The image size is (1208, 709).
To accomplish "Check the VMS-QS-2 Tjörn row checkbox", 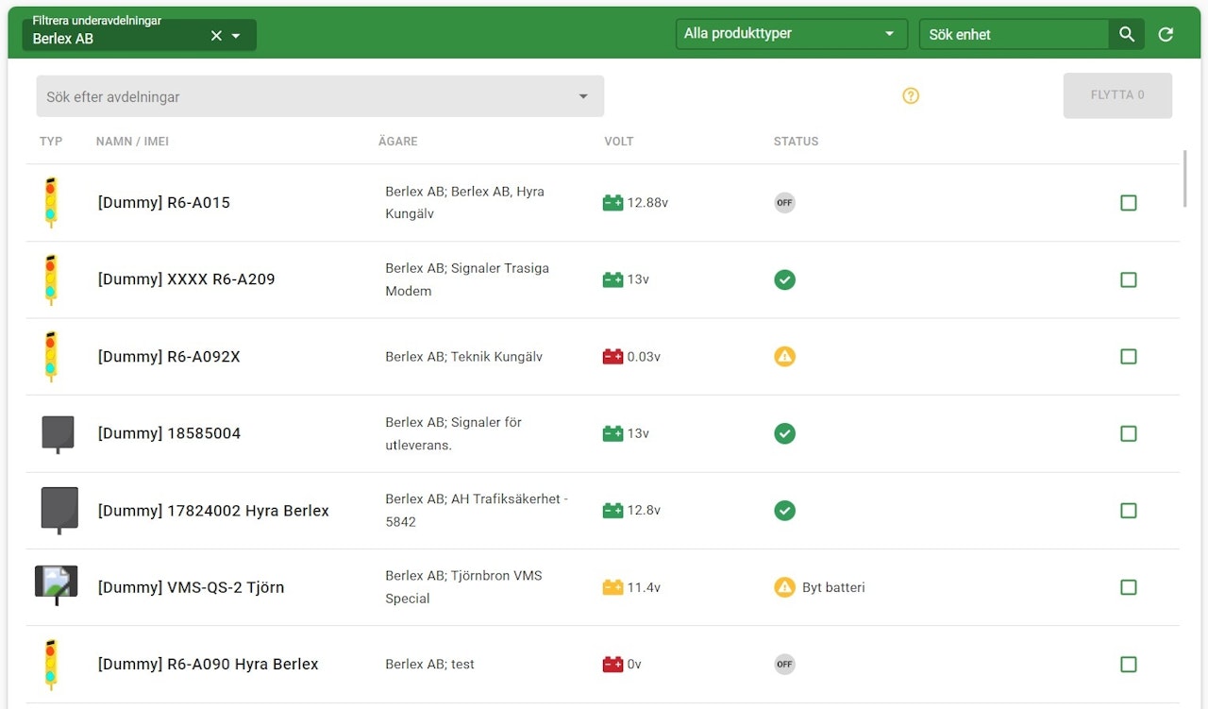I will [1128, 587].
